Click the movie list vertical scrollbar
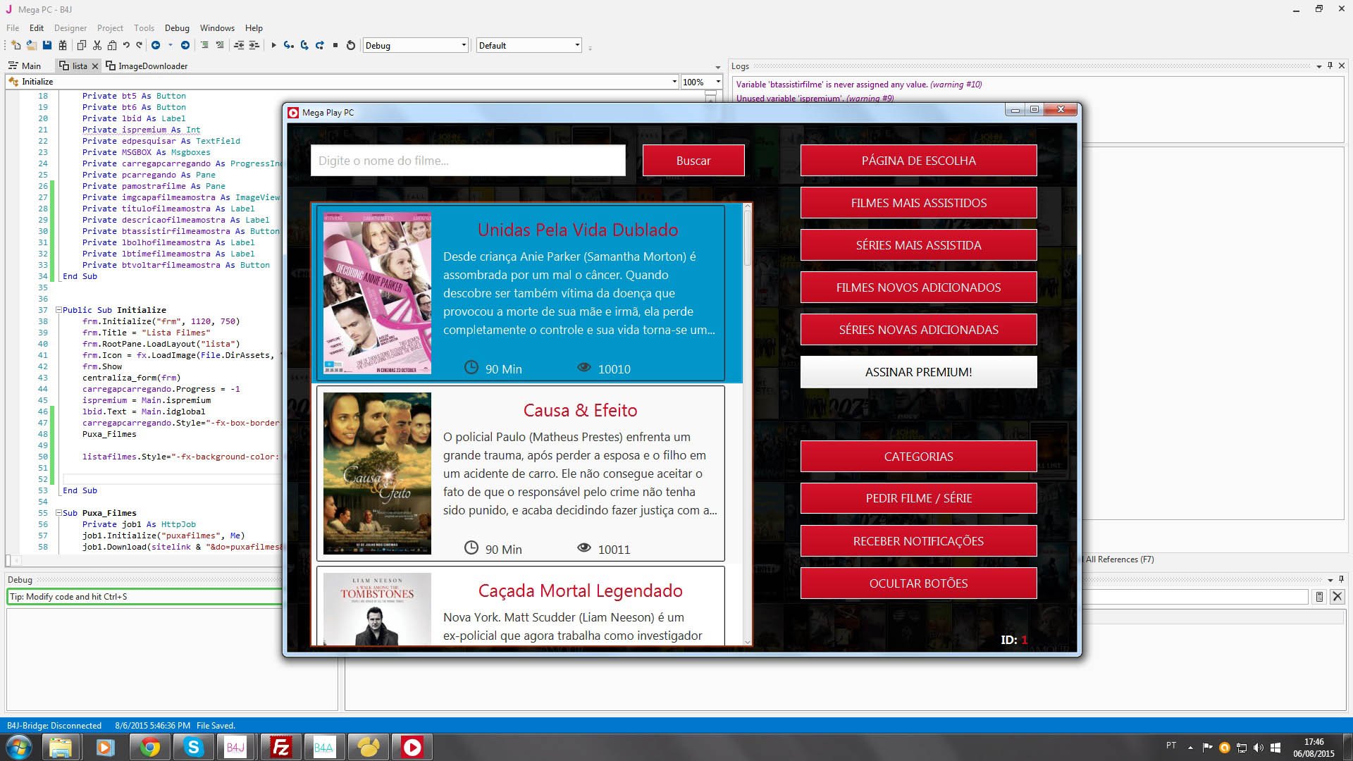 click(x=747, y=240)
